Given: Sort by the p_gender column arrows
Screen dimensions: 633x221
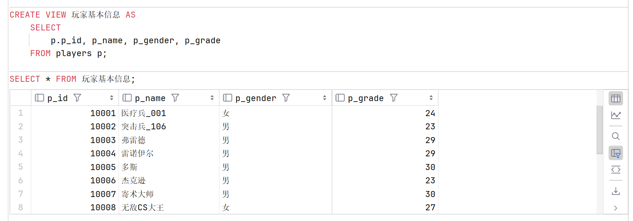Looking at the screenshot, I should 325,98.
